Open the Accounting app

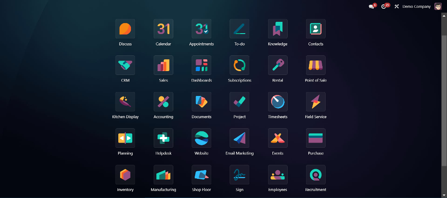click(163, 102)
